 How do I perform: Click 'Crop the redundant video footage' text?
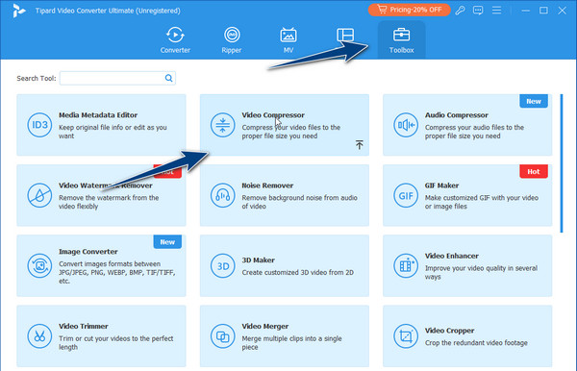tap(476, 343)
